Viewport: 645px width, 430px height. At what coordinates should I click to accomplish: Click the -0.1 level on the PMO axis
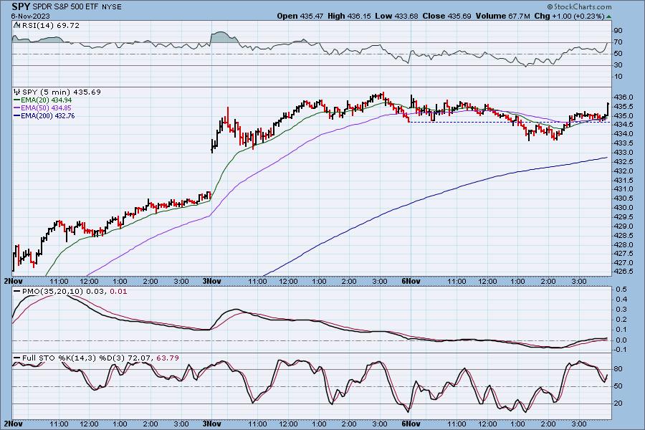620,350
